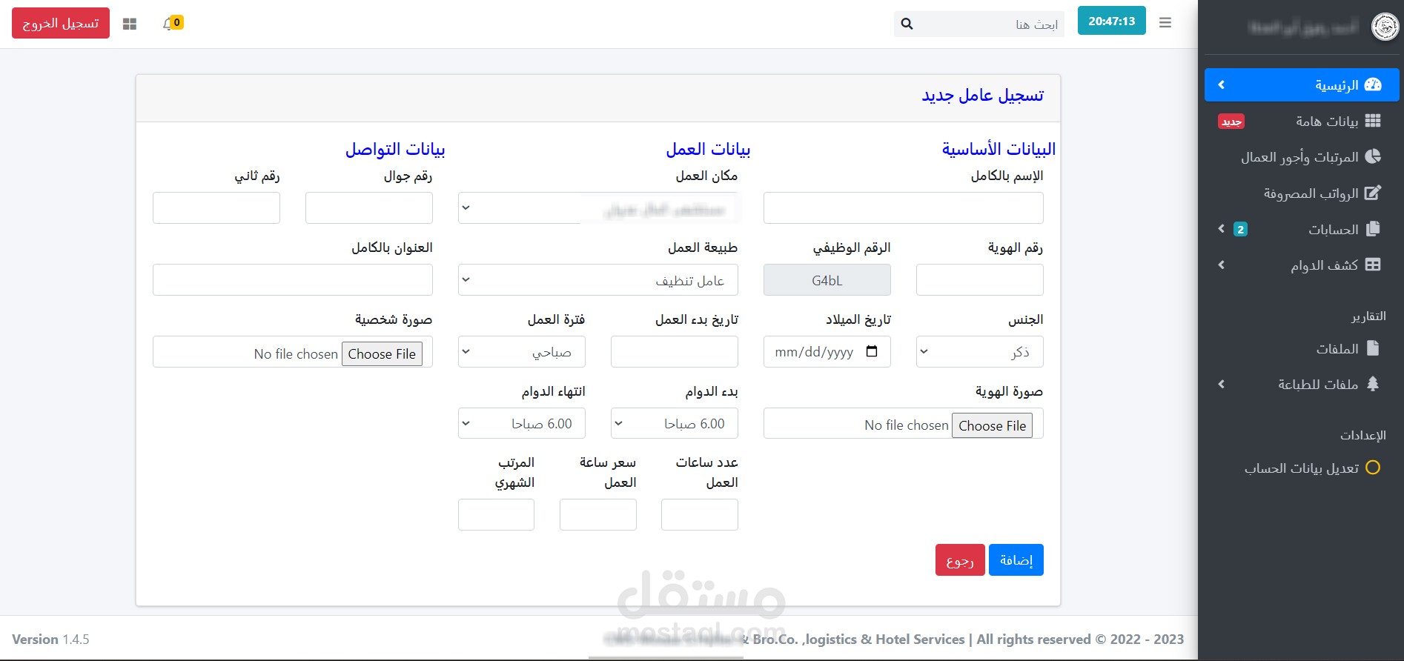Open تعديل بيانات الحساب menu item

click(x=1302, y=468)
